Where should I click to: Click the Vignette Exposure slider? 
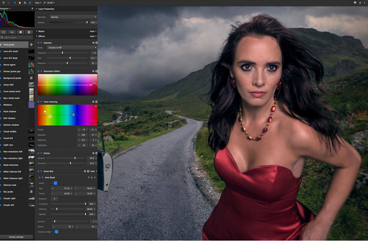point(67,53)
